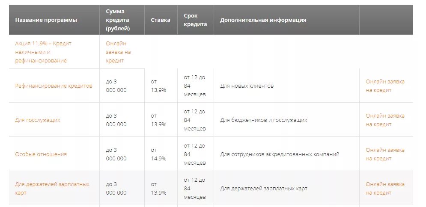This screenshot has width=426, height=207.
Task: Select the "Для бюджетников и госслужащих" cell
Action: tap(264, 120)
